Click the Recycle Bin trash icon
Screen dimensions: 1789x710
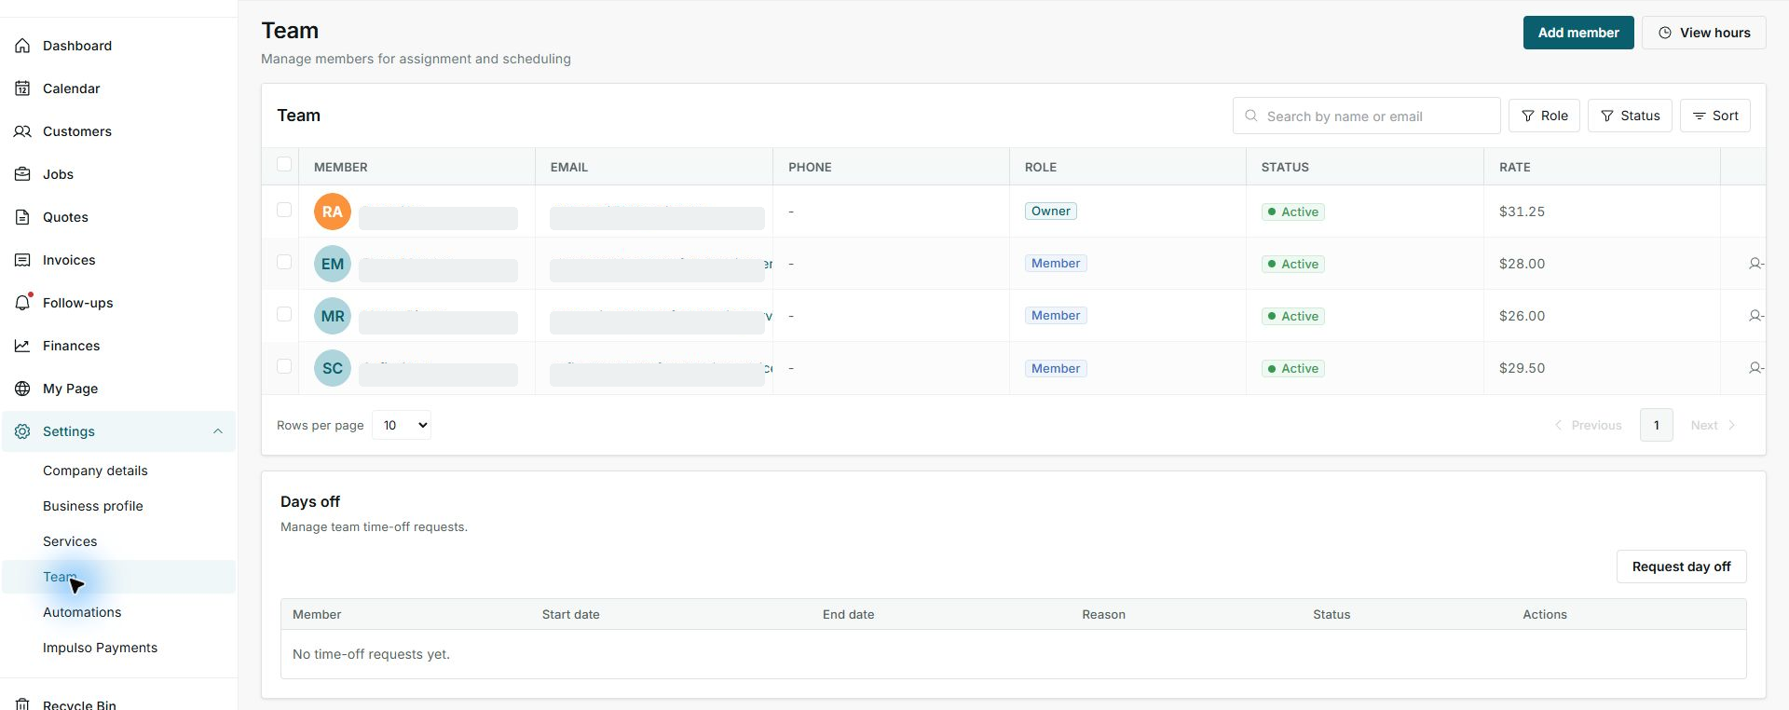(22, 704)
